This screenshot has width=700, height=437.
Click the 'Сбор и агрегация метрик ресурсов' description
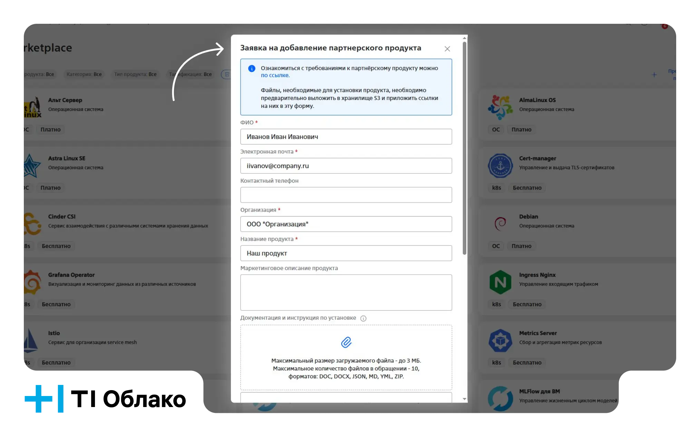point(561,343)
